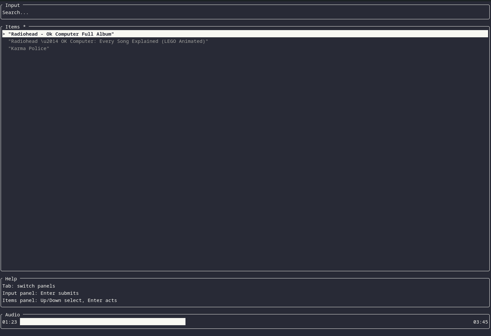
Task: Click the Audio panel title
Action: pos(12,315)
